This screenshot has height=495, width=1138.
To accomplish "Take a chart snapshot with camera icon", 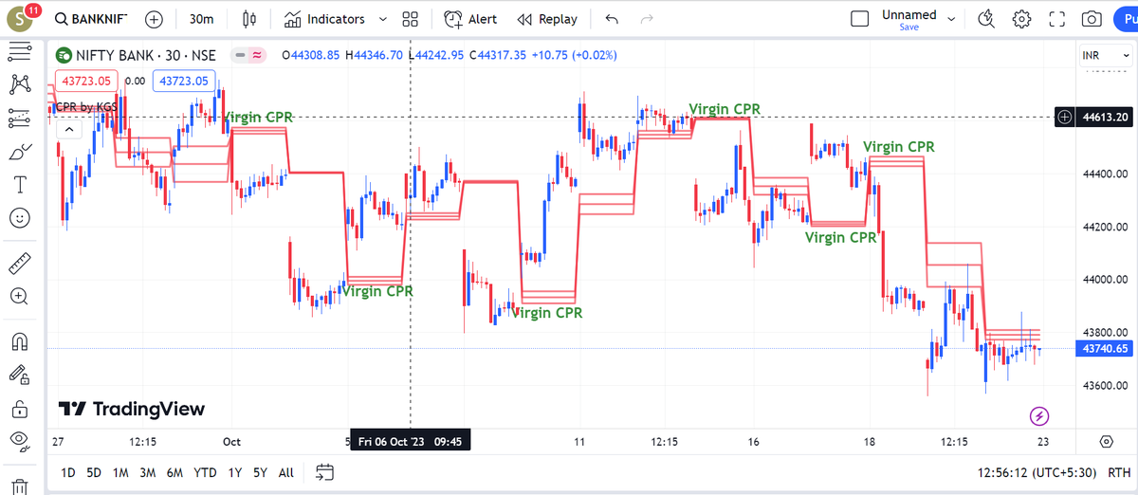I will 1092,19.
